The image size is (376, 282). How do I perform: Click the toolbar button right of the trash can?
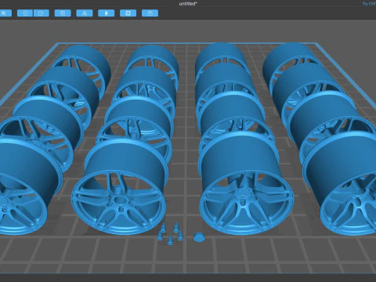(85, 13)
